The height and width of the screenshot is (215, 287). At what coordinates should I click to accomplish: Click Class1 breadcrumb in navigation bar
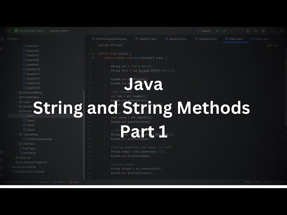pyautogui.click(x=59, y=182)
